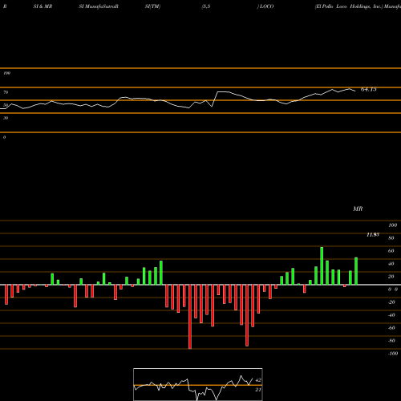
Task: Click the 30 level label on RSI axis
Action: [x=6, y=118]
